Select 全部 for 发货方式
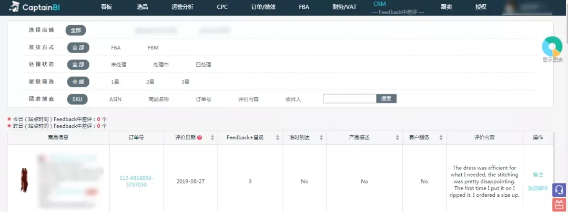568x212 pixels. coord(78,47)
